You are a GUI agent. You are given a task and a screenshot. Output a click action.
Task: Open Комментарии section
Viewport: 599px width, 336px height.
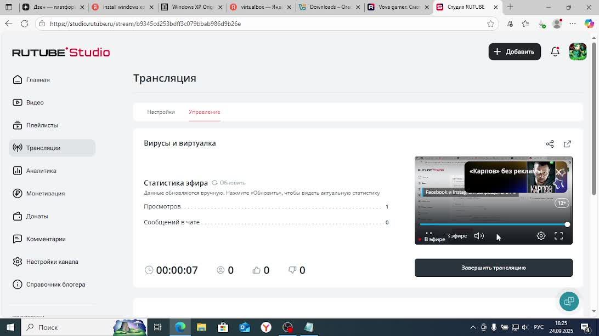pyautogui.click(x=39, y=239)
